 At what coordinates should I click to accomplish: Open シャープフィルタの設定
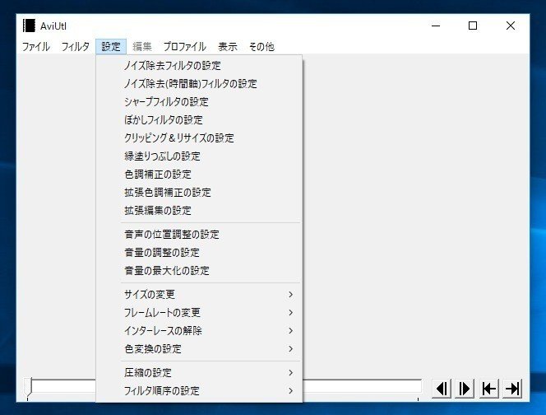click(x=199, y=102)
